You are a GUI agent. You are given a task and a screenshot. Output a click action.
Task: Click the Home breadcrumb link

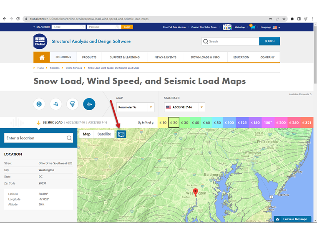pos(40,68)
